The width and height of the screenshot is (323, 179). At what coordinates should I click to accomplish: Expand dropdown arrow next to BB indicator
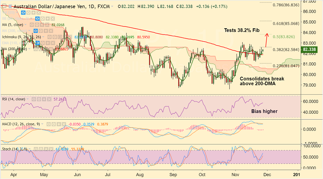pyautogui.click(x=31, y=19)
